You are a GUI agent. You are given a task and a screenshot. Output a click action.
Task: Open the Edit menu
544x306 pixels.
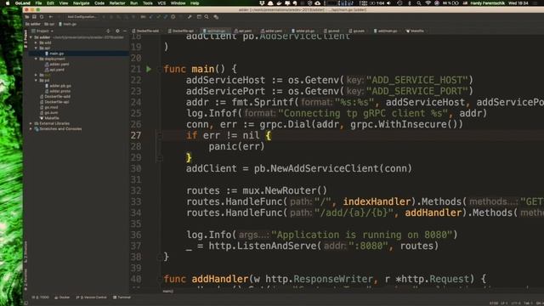[x=50, y=3]
